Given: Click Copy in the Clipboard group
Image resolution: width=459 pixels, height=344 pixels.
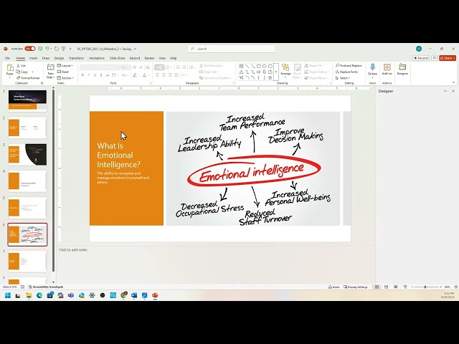Looking at the screenshot, I should tap(22, 72).
